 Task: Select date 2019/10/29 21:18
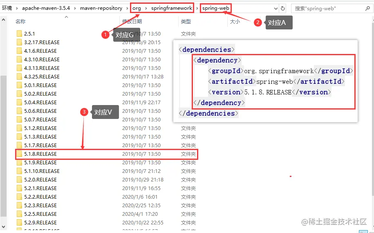(x=143, y=180)
